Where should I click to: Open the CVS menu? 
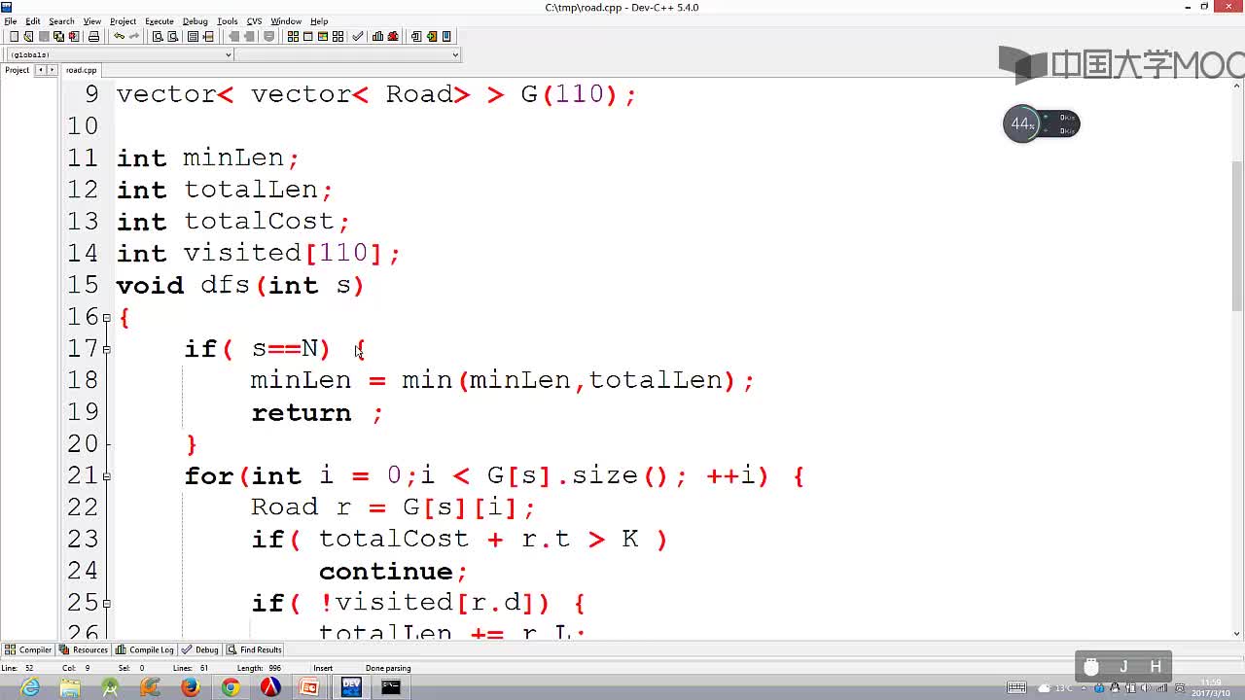pyautogui.click(x=254, y=21)
